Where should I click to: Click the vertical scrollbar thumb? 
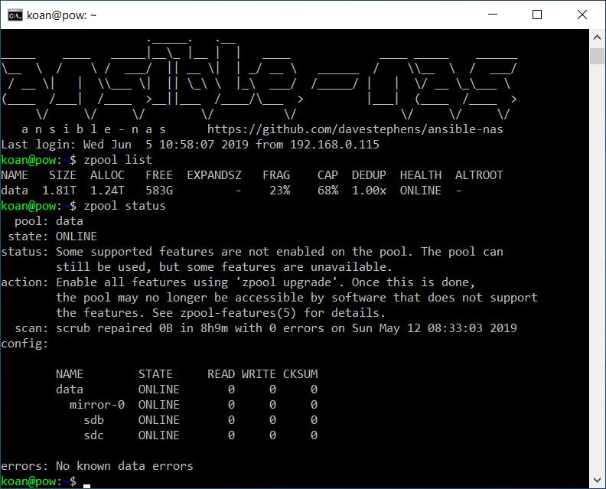597,57
